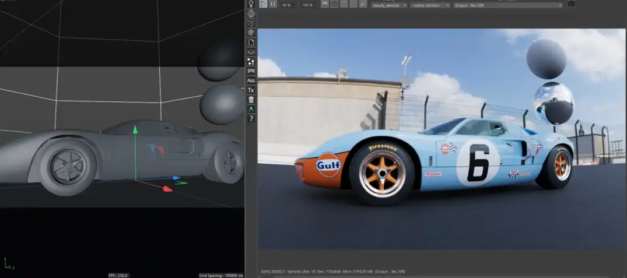The image size is (627, 278).
Task: Click the render status line below the image
Action: click(332, 271)
